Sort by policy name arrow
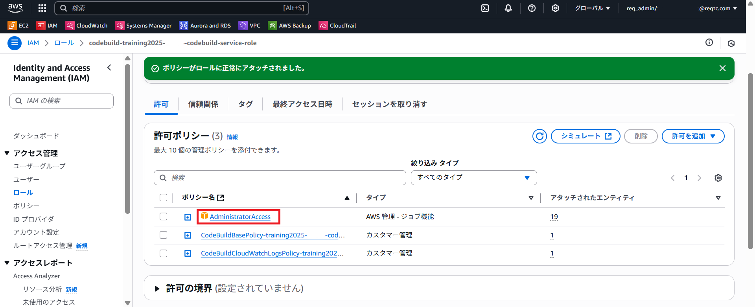Image resolution: width=755 pixels, height=307 pixels. click(x=347, y=198)
